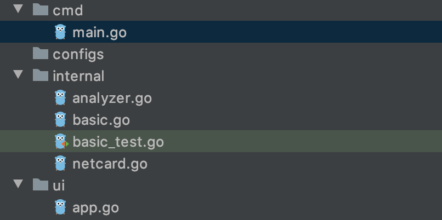Click the configs folder icon
Image resolution: width=442 pixels, height=220 pixels.
point(40,54)
